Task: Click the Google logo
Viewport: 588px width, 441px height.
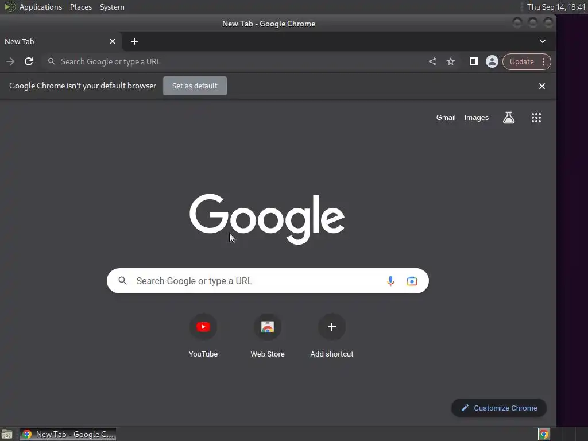Action: tap(267, 219)
